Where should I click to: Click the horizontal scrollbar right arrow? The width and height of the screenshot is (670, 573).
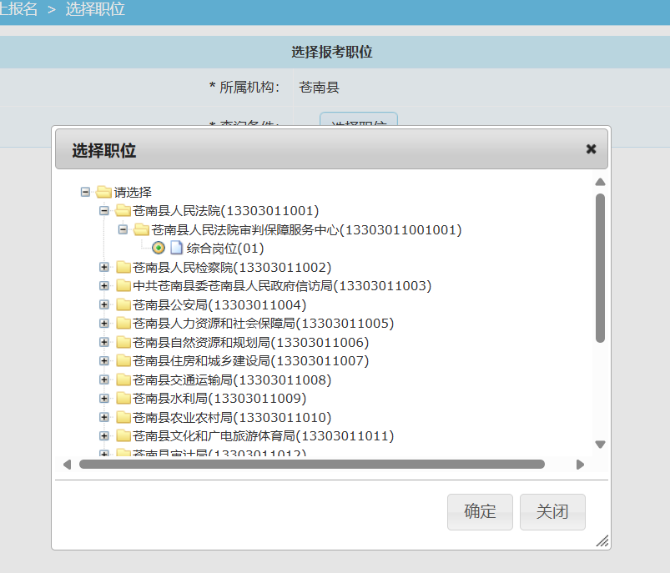point(581,465)
